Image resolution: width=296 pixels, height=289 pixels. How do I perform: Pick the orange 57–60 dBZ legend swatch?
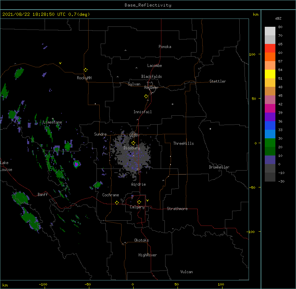[270, 57]
